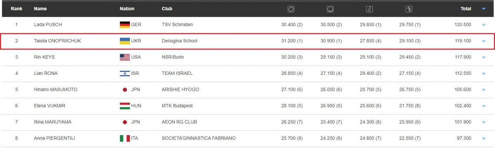Expand Anna PIERGENTILI row chevron
This screenshot has width=495, height=150.
click(483, 138)
